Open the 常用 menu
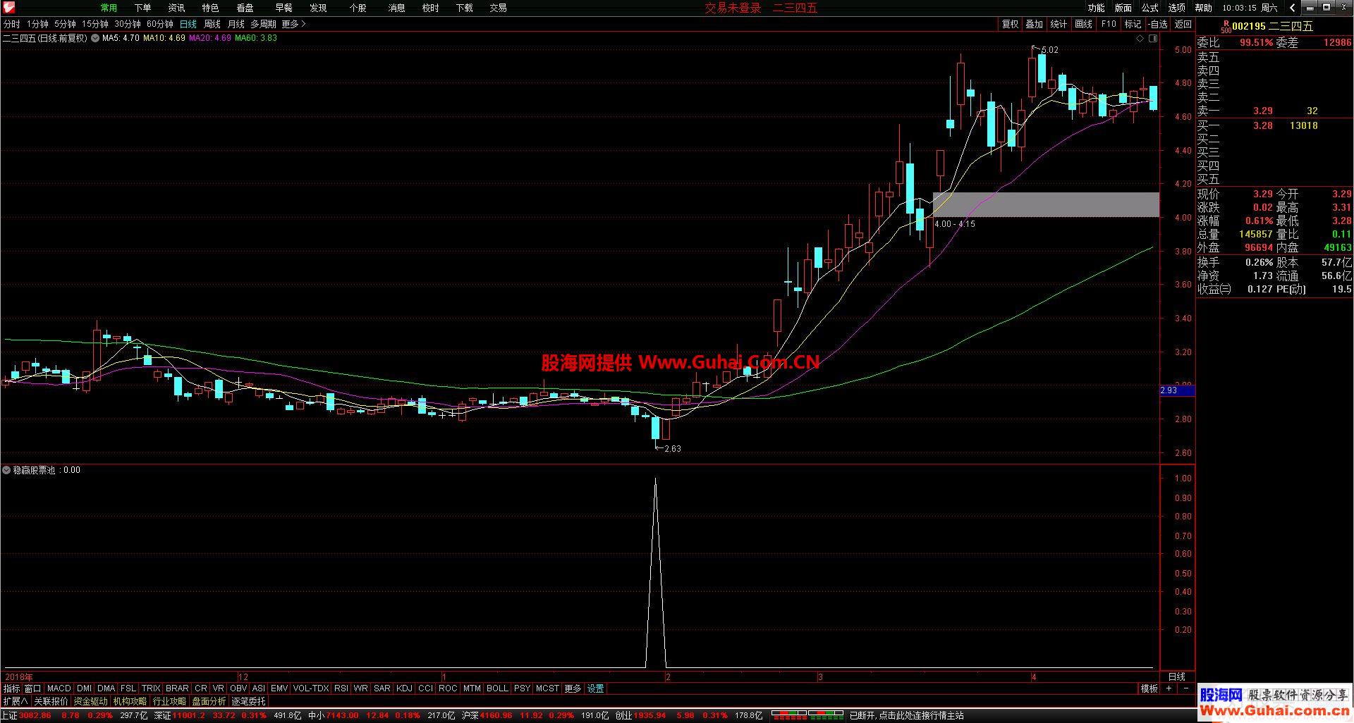The image size is (1354, 723). coord(109,8)
